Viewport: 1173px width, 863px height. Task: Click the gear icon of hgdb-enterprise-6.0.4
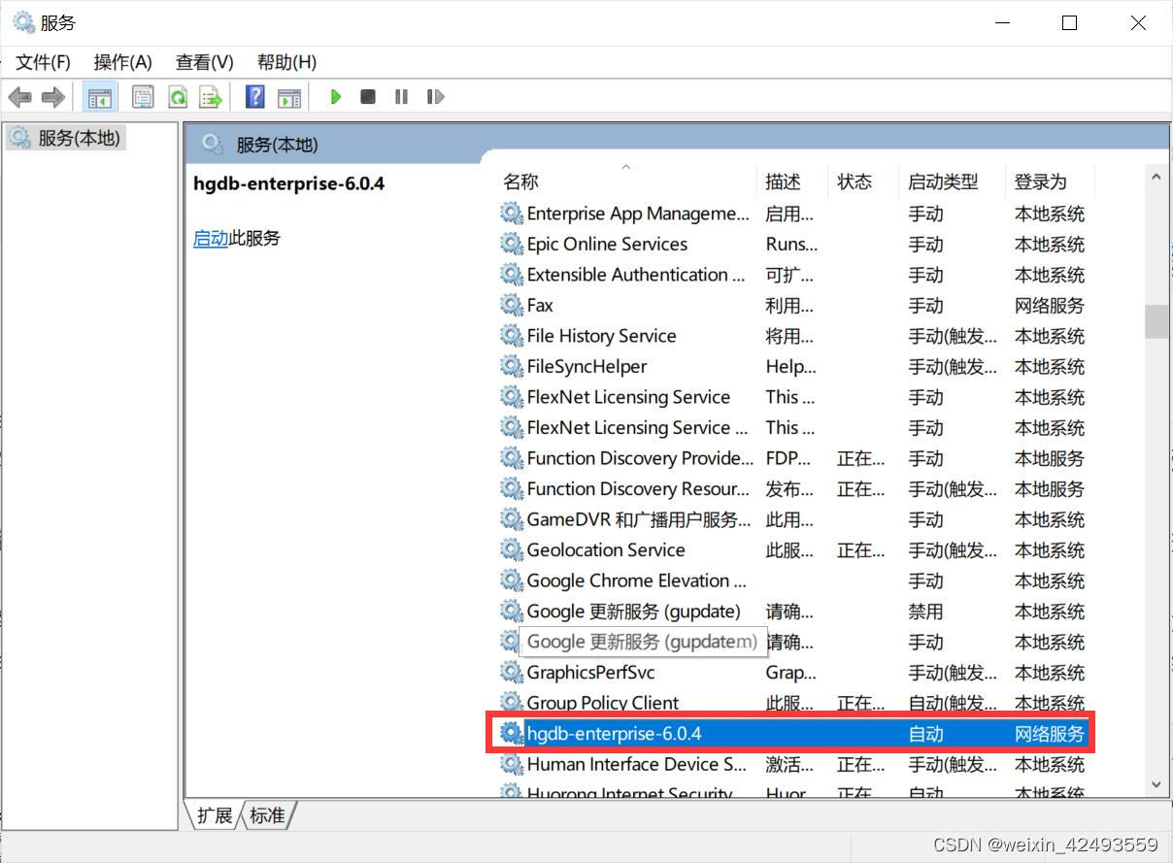coord(511,734)
